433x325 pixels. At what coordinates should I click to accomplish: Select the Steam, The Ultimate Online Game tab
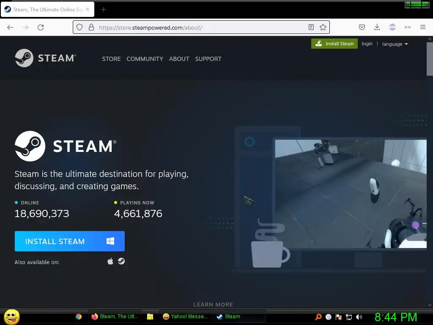point(47,10)
